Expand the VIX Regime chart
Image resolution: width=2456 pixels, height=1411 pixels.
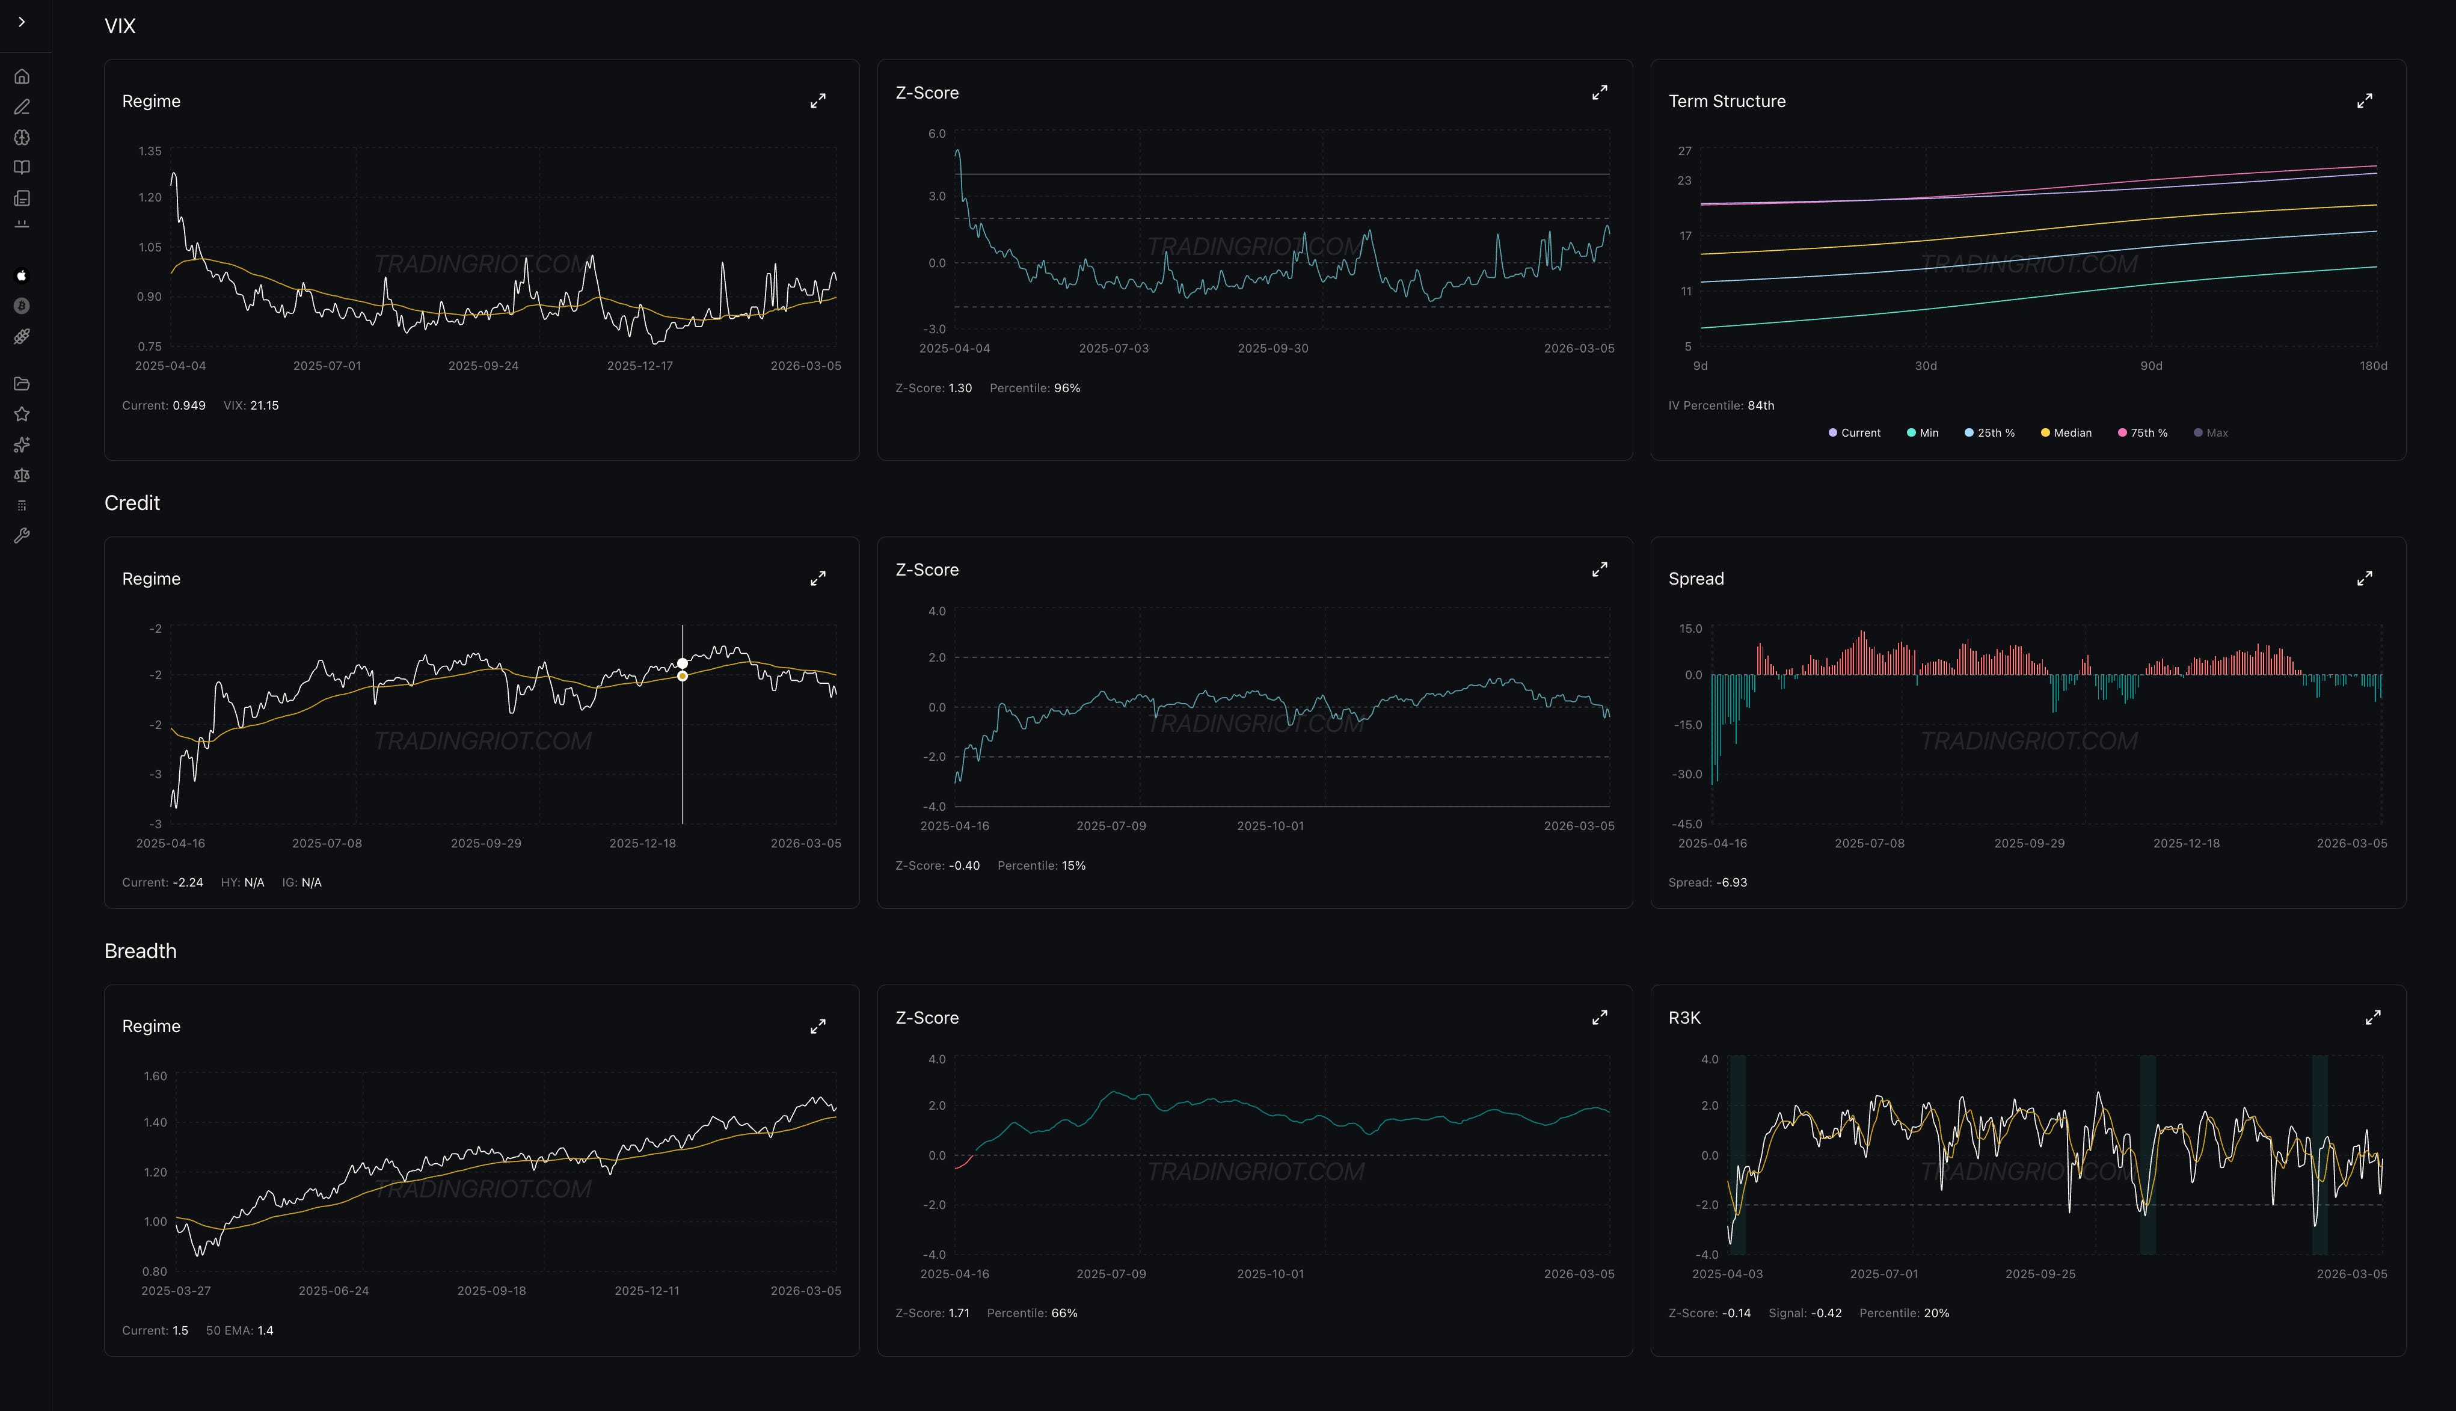[818, 101]
